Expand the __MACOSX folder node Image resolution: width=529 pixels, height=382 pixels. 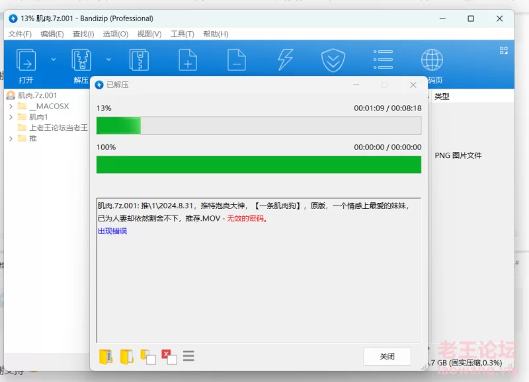(11, 106)
